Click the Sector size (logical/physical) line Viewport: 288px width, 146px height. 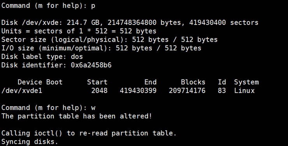[109, 40]
